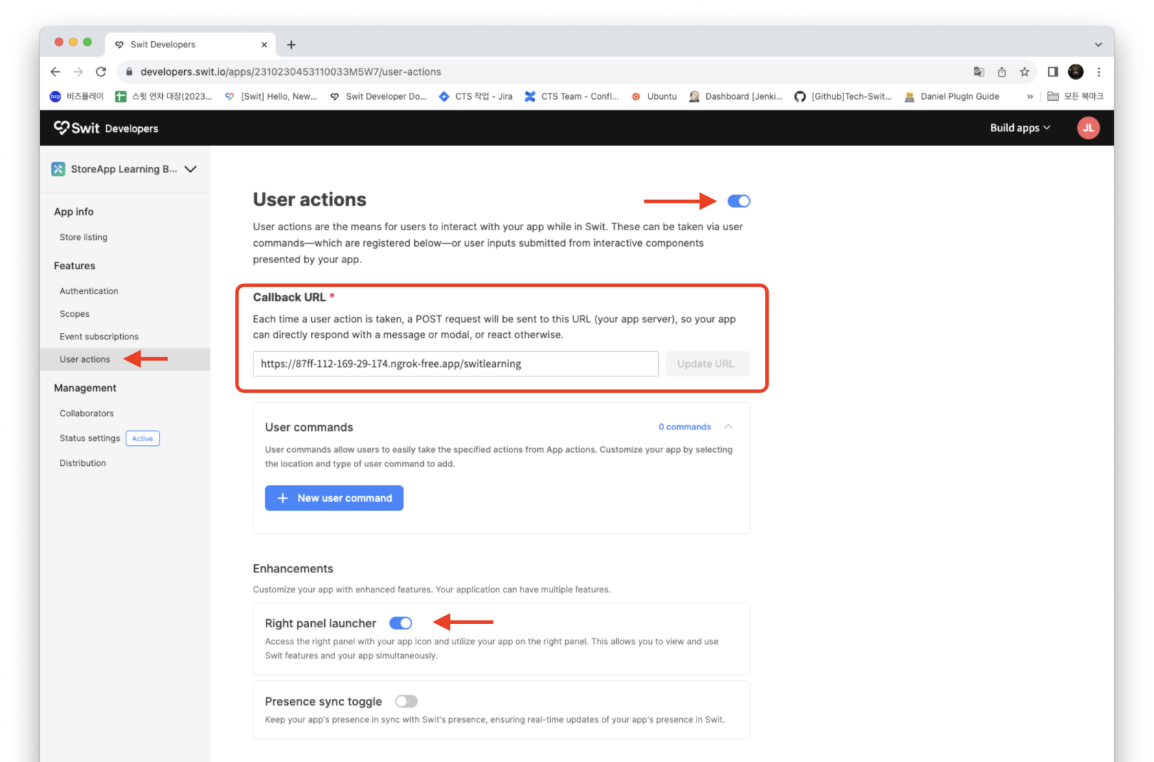
Task: Open the JL user avatar menu
Action: (1088, 128)
